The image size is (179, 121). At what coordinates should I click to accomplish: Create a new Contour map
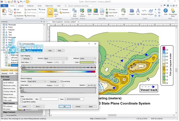coord(96,12)
